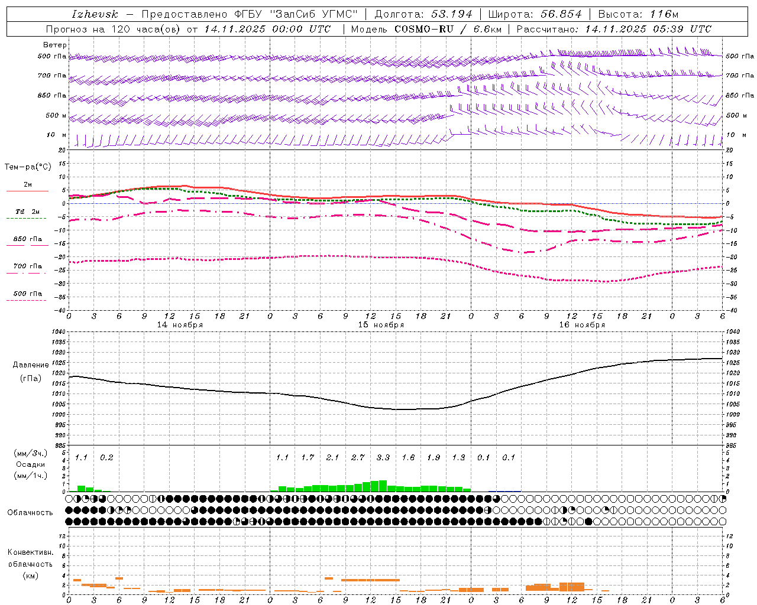Click the "Облачность" cloudiness row label
The height and width of the screenshot is (605, 757).
30,513
